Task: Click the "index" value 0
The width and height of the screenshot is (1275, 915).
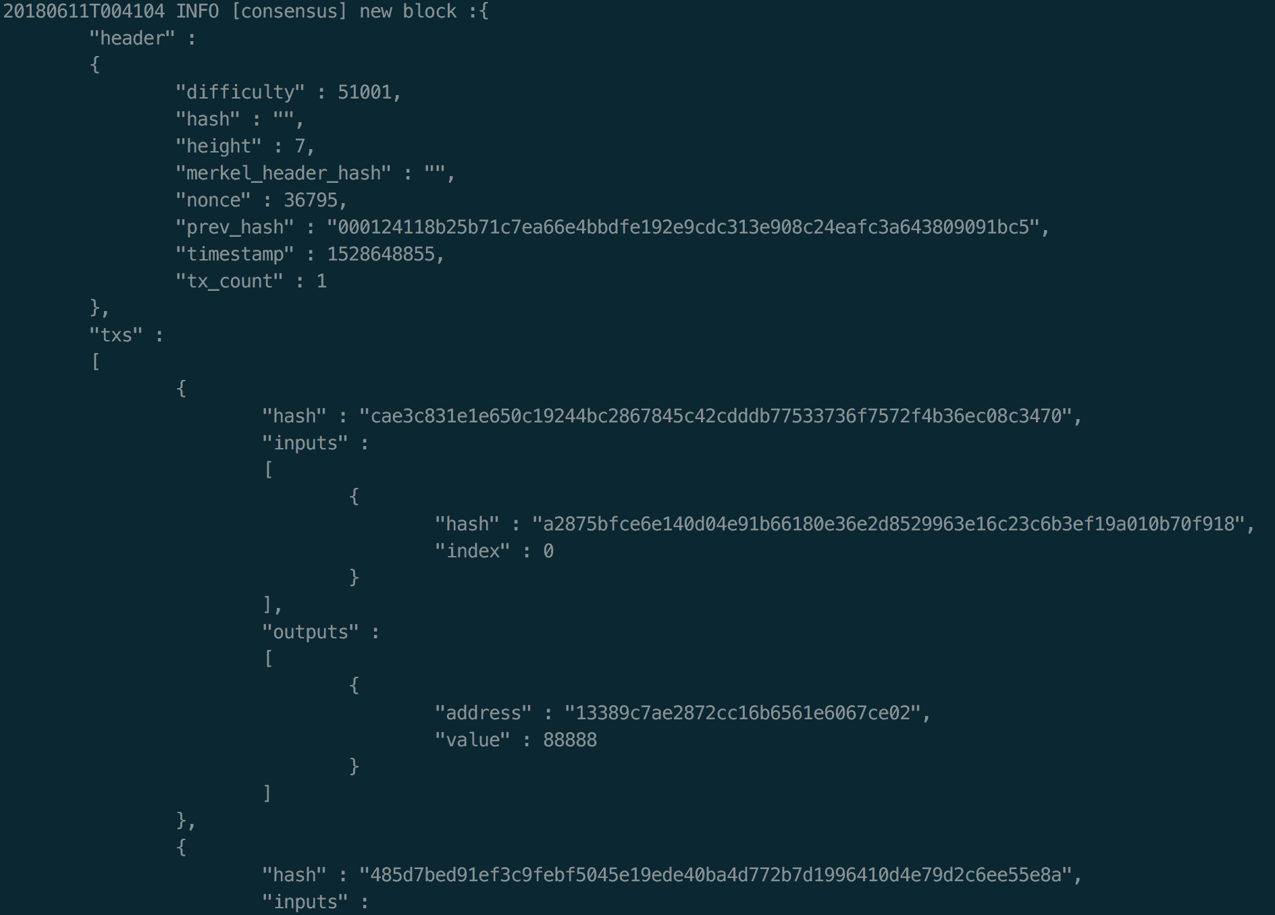Action: (x=548, y=551)
